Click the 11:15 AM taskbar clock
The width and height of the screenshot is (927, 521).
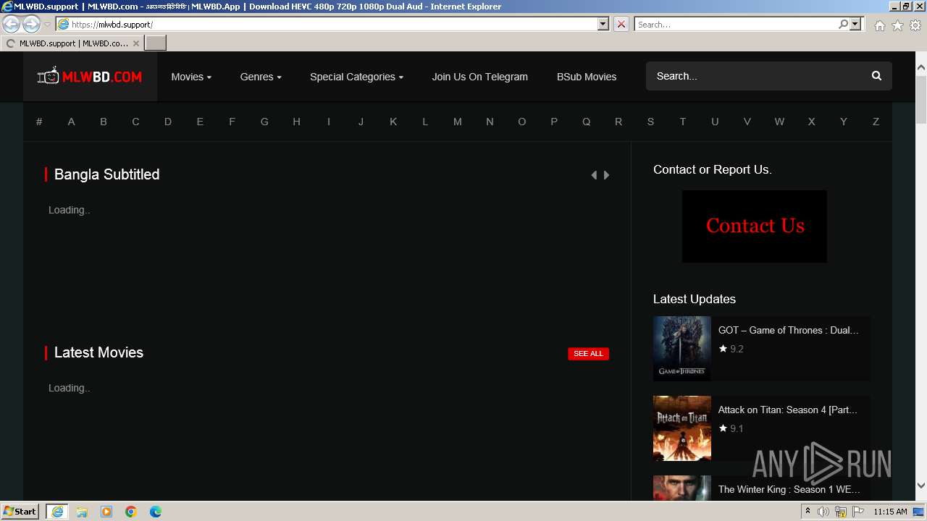pos(890,512)
